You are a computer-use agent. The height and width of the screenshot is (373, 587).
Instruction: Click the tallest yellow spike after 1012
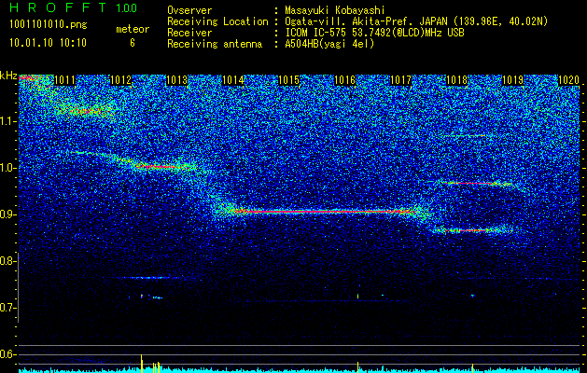pyautogui.click(x=141, y=364)
